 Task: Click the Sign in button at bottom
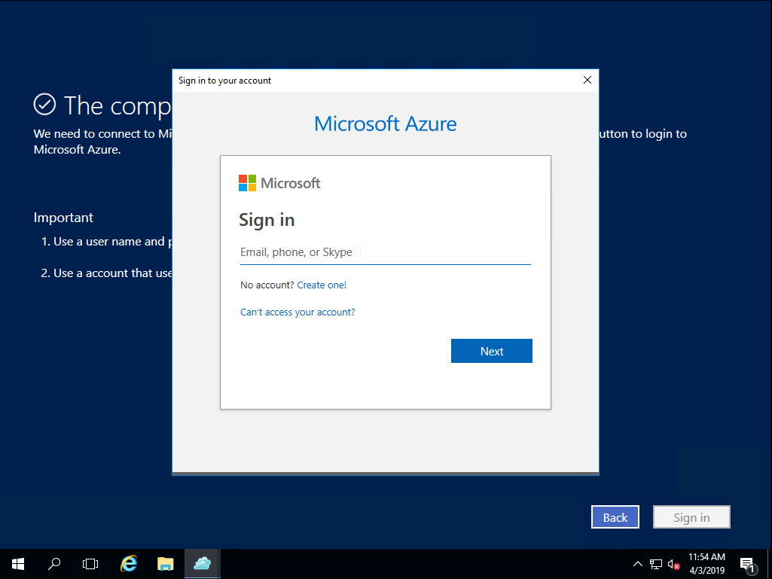691,517
